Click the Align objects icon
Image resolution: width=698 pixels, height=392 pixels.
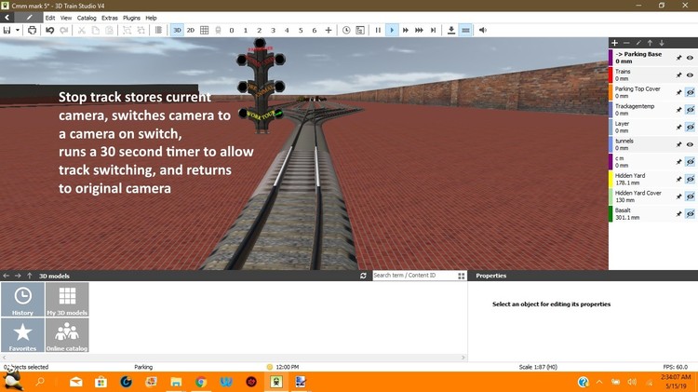pyautogui.click(x=158, y=31)
